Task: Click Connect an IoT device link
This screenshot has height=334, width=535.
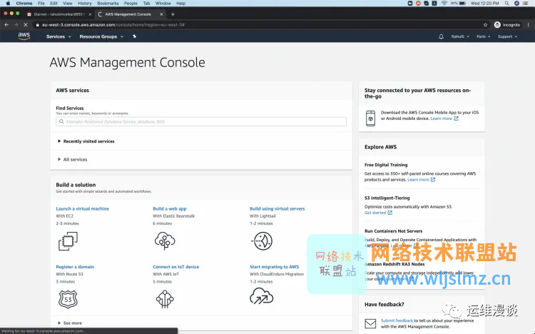Action: click(175, 267)
